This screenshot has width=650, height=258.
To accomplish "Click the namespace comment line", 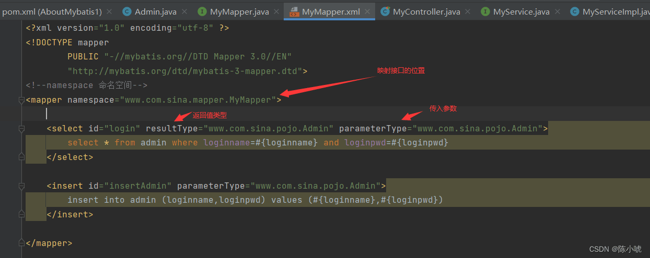I will pos(86,85).
